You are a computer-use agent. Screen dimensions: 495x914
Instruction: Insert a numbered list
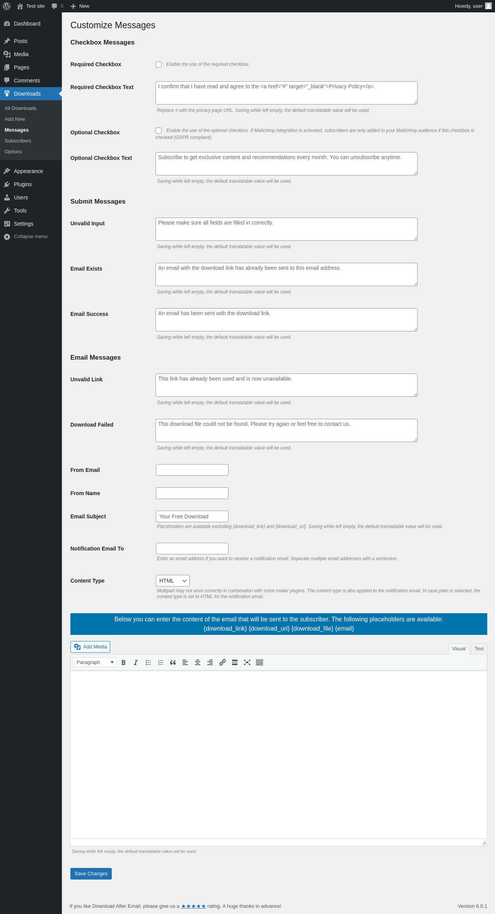(x=160, y=662)
